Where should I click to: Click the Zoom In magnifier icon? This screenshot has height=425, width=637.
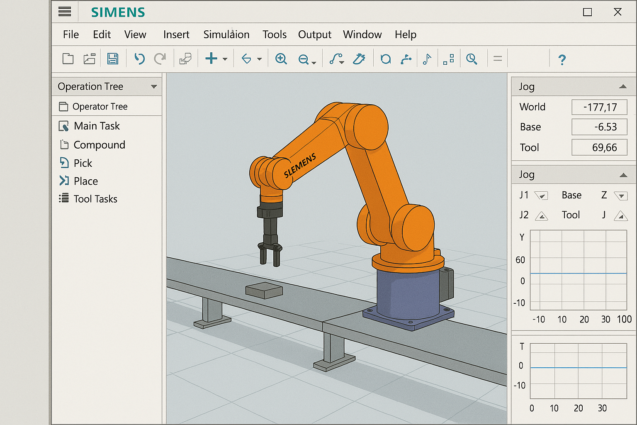pos(281,59)
